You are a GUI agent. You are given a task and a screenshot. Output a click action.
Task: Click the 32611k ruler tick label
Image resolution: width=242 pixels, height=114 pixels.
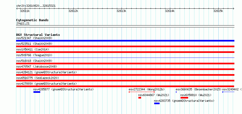tap(25, 11)
